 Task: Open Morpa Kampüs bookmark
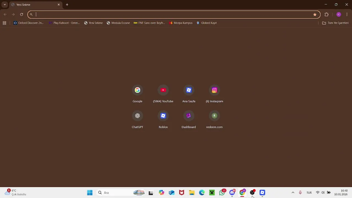[181, 23]
